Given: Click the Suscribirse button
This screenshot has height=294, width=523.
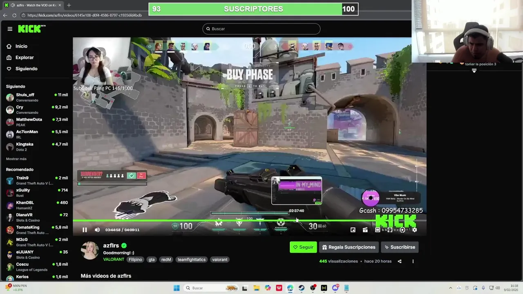Looking at the screenshot, I should (x=400, y=247).
